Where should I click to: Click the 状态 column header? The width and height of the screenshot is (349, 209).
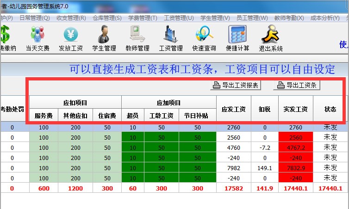tap(330, 109)
